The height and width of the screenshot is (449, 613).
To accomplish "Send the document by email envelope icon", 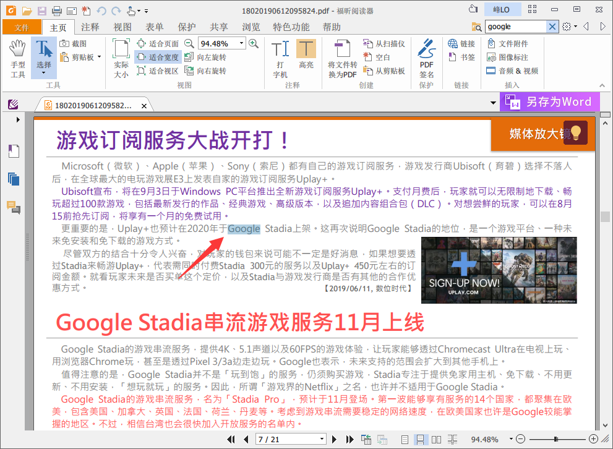I will pos(72,11).
